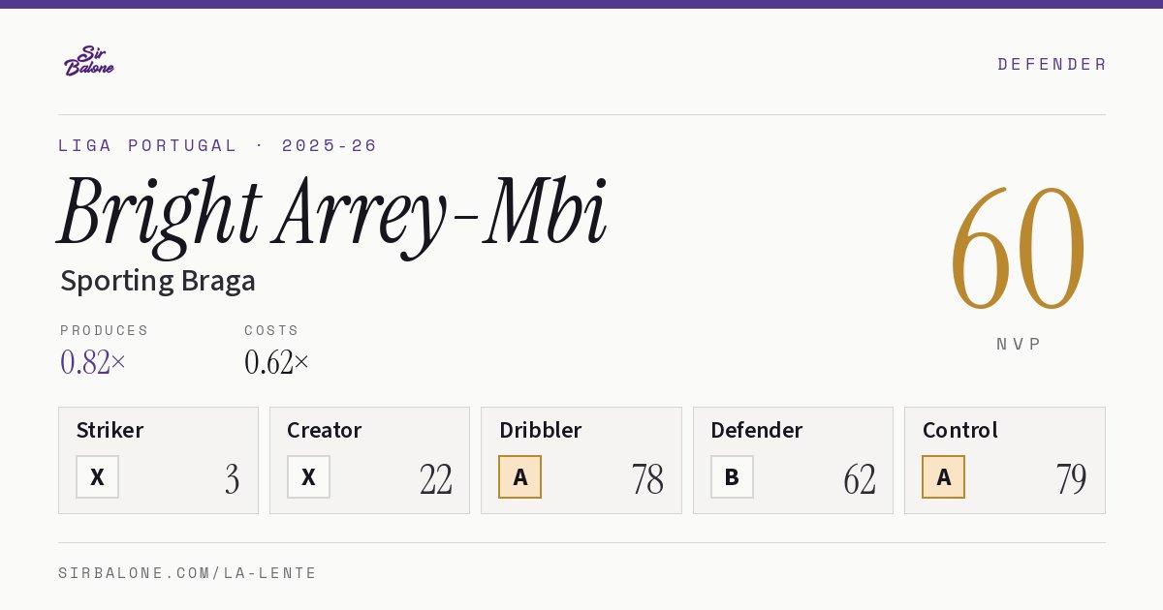This screenshot has height=610, width=1163.
Task: Click the Creator card title
Action: (x=325, y=430)
